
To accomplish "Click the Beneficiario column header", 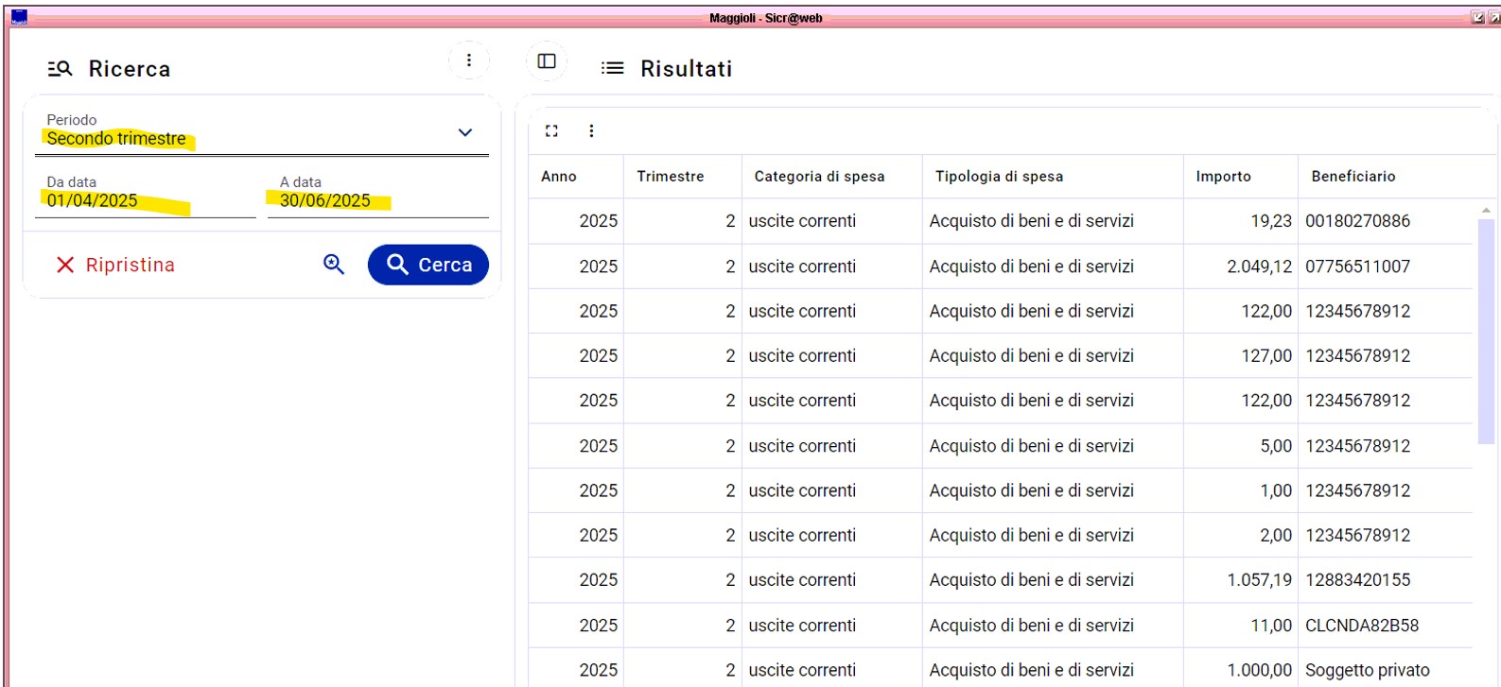I will 1353,177.
